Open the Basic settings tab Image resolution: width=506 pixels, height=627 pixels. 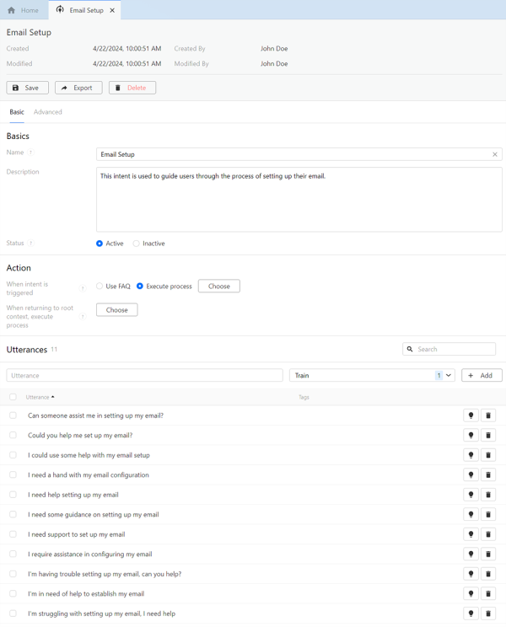(17, 112)
